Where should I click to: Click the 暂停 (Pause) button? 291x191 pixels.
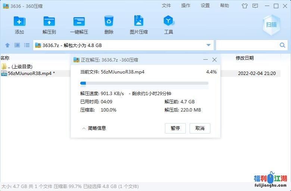(x=175, y=128)
